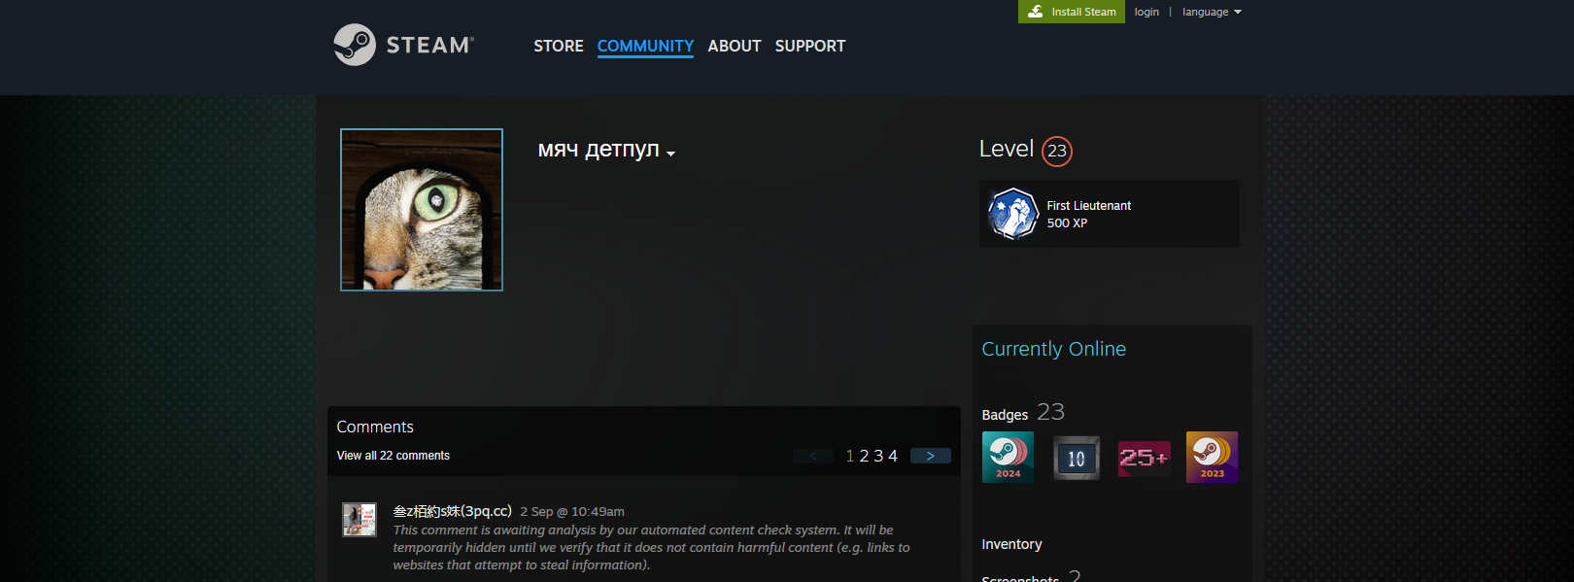The image size is (1574, 582).
Task: Click the Steam logo icon
Action: tap(355, 45)
